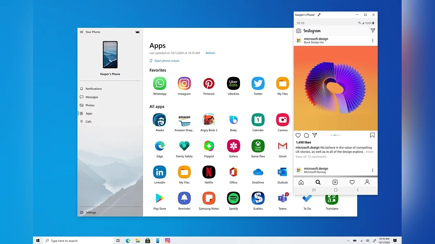Open options for Microsoft Norway post
The width and height of the screenshot is (435, 244).
pos(373,170)
